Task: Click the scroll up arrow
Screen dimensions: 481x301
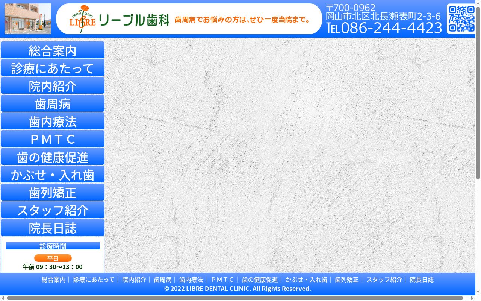Action: click(x=478, y=2)
